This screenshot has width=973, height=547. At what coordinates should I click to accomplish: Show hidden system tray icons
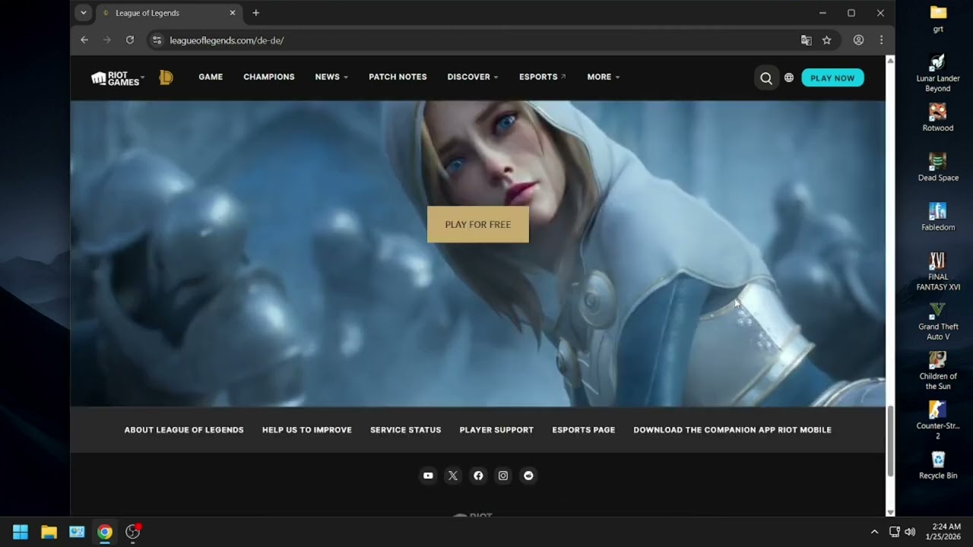click(874, 532)
